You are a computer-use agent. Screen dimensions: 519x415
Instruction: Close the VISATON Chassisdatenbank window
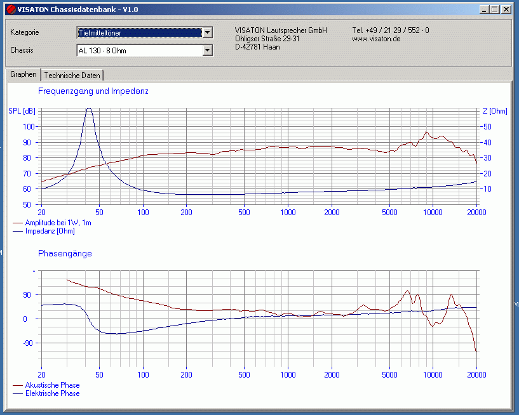point(506,10)
